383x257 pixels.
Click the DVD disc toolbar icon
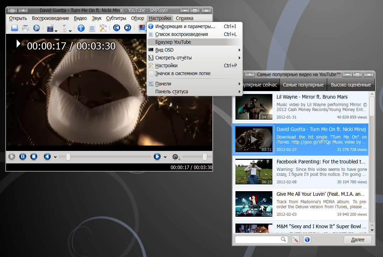pos(25,28)
